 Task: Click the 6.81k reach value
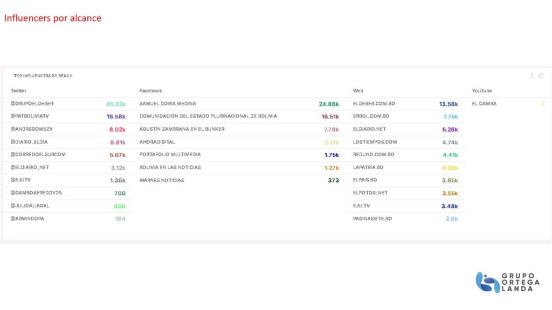coord(118,142)
